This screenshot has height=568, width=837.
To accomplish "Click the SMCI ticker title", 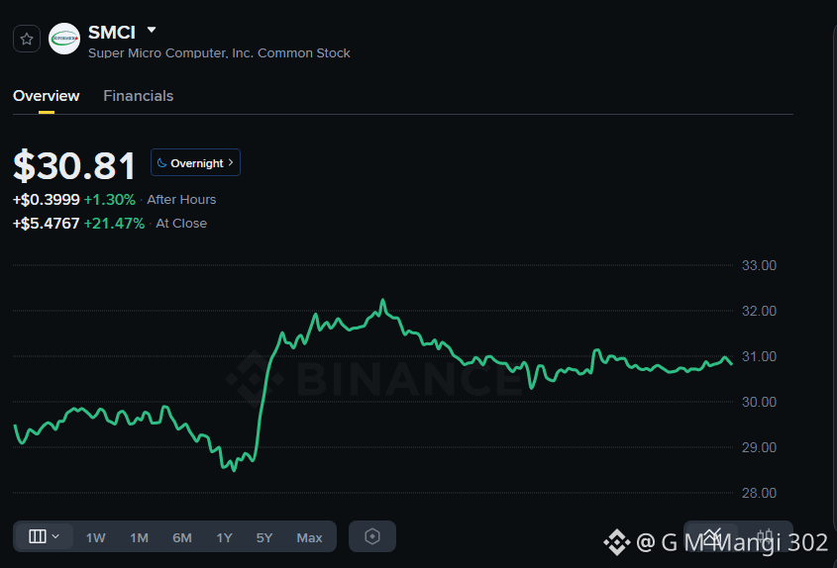I will click(112, 33).
